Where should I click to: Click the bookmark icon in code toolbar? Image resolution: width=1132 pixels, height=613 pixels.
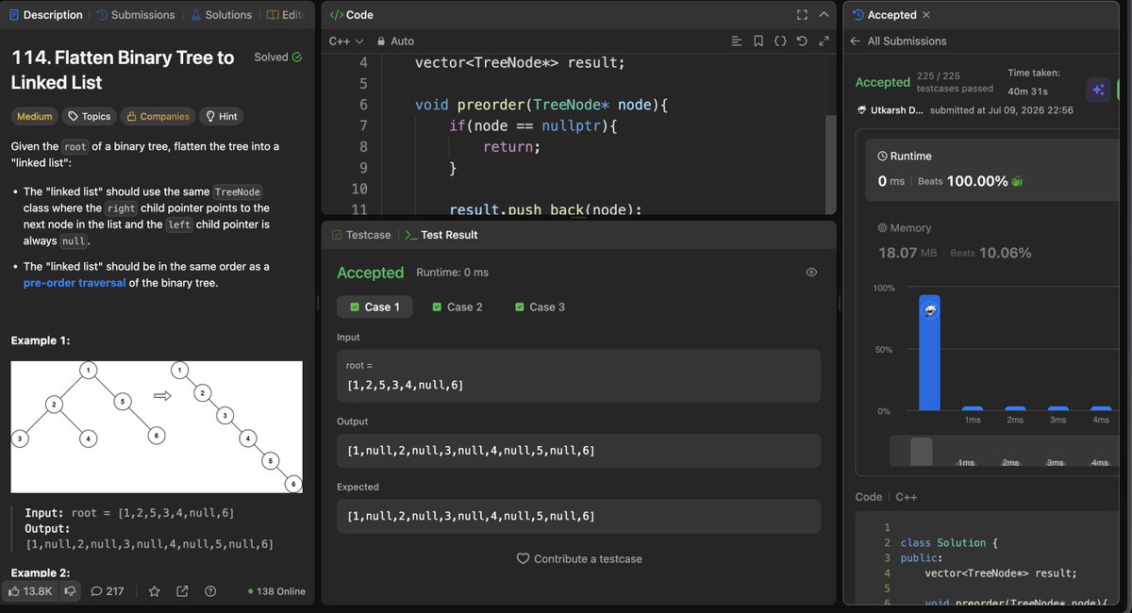pyautogui.click(x=758, y=41)
